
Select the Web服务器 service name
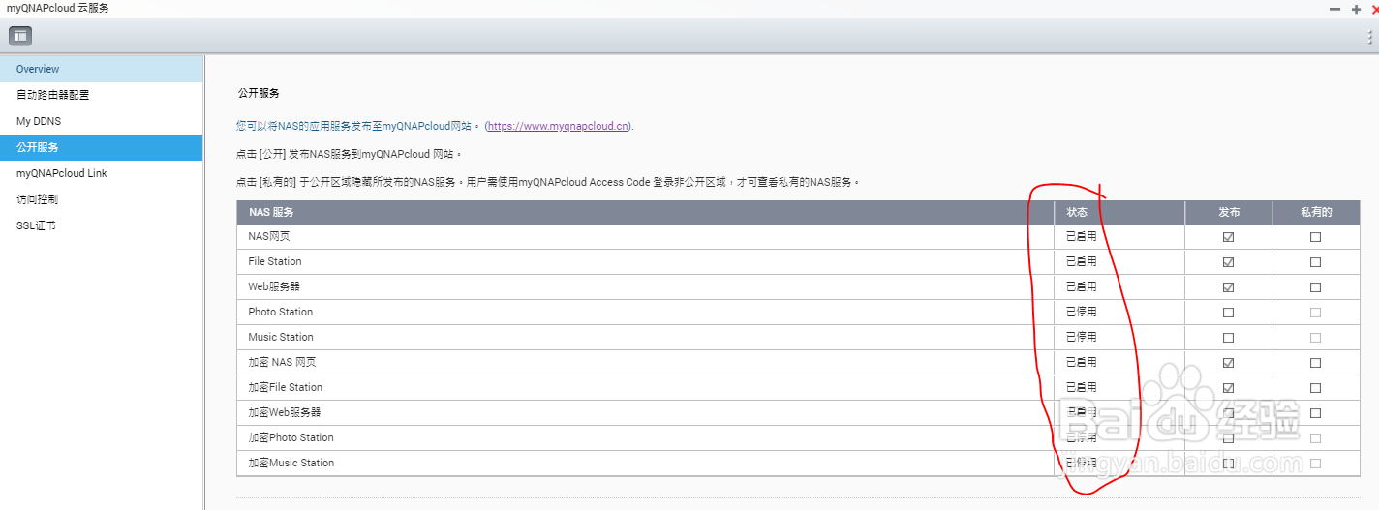point(274,286)
